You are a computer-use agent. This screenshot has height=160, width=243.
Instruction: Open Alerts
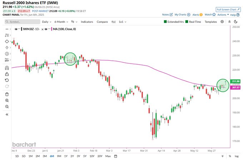coord(197,15)
